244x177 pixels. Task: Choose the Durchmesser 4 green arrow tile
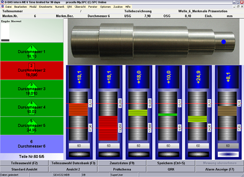coord(32,107)
